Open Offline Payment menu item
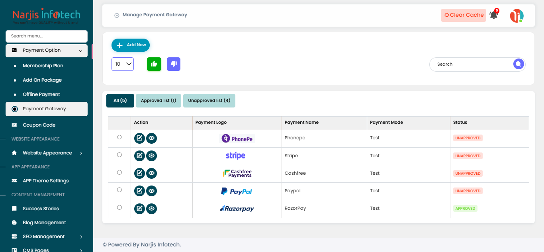544x252 pixels. tap(41, 94)
